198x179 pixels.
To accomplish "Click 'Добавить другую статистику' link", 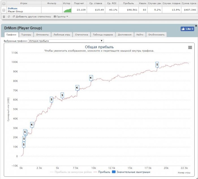I will 32,17.
